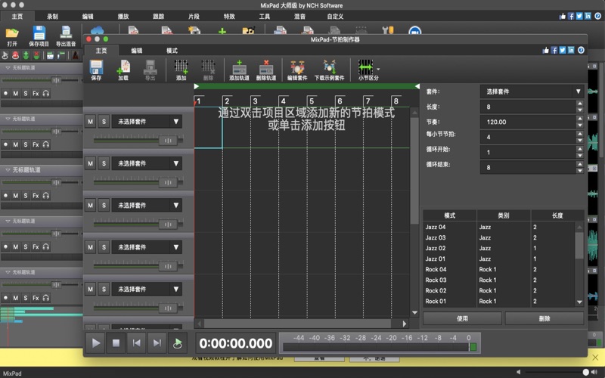Open the 套件 (Kit) 选择套件 dropdown

pos(532,91)
